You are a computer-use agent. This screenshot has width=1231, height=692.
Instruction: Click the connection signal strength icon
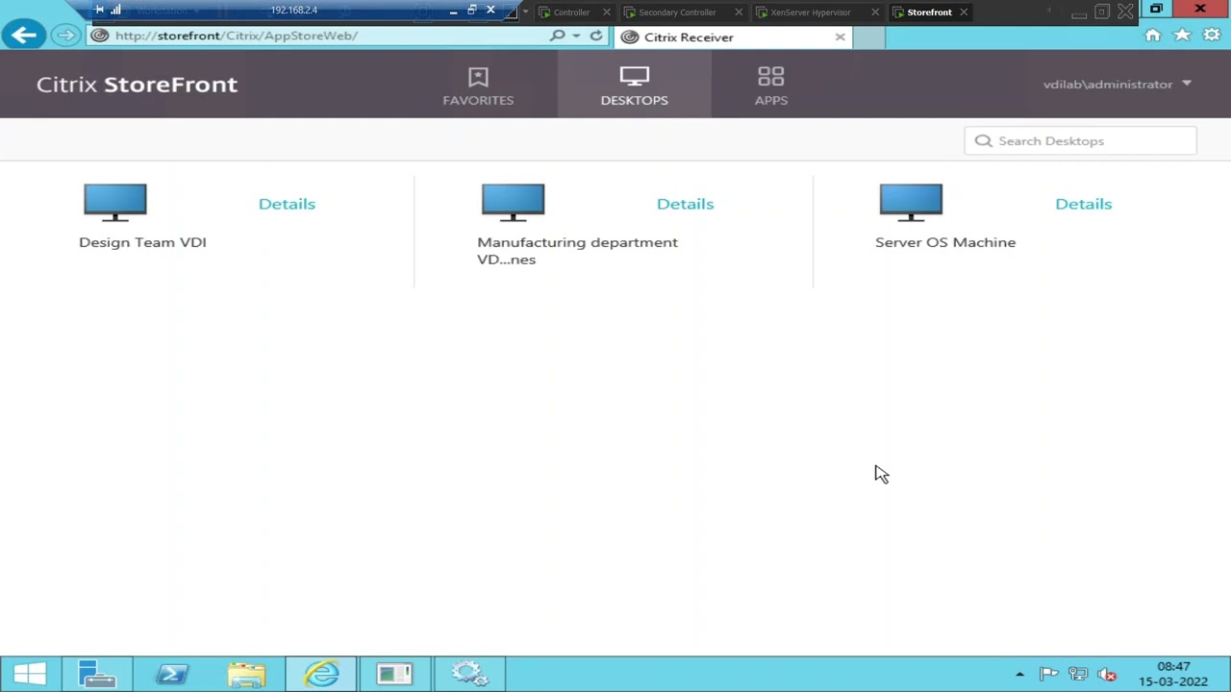click(116, 11)
